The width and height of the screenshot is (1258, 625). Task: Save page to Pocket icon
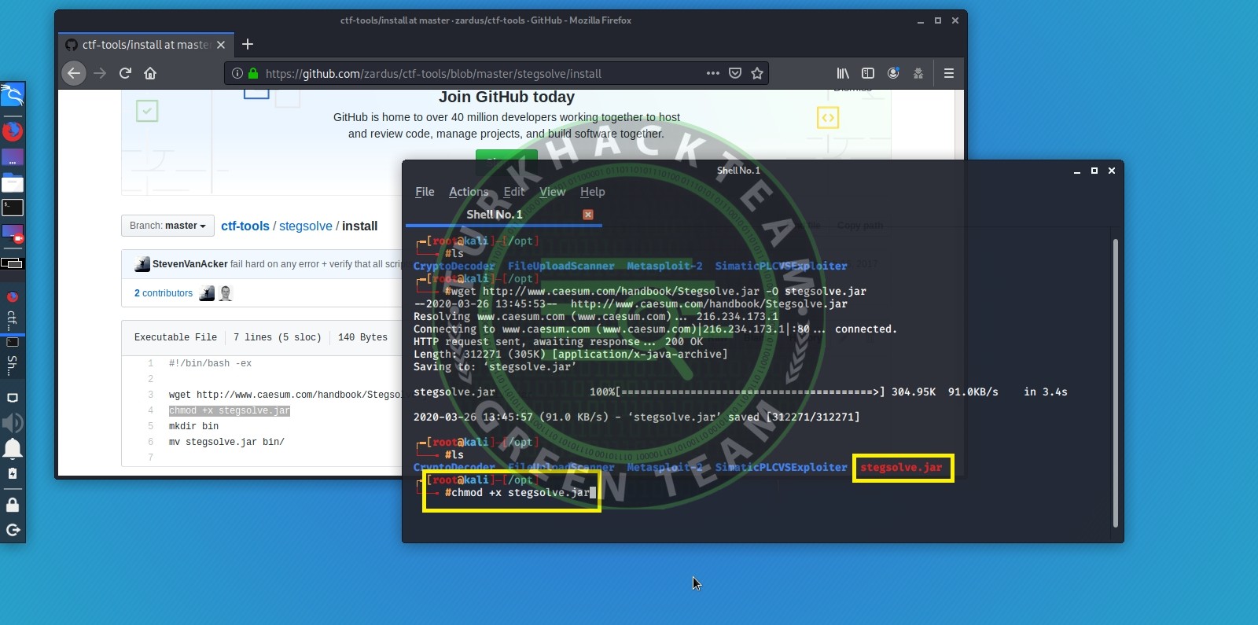pyautogui.click(x=735, y=73)
